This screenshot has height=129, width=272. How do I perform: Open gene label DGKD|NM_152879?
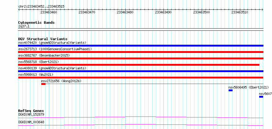pyautogui.click(x=31, y=114)
